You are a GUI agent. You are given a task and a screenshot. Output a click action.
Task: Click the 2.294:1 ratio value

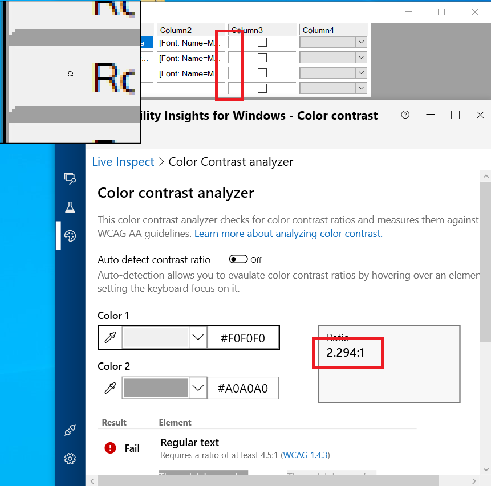[x=346, y=353]
